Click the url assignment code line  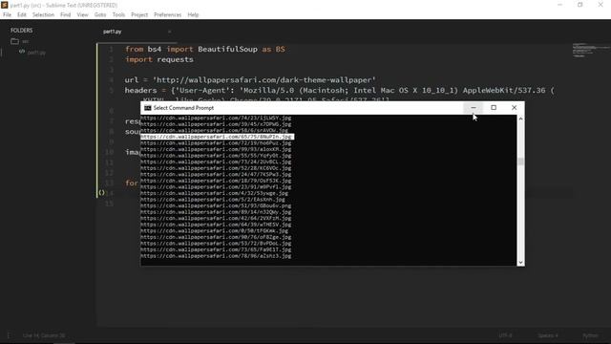250,80
